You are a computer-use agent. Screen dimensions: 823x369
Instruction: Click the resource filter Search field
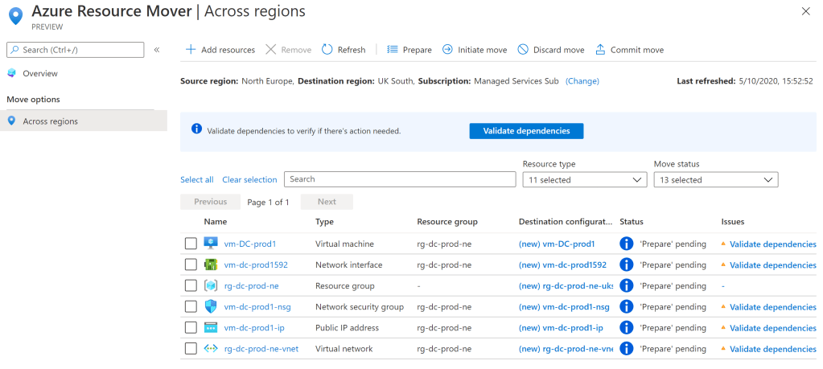(x=400, y=179)
